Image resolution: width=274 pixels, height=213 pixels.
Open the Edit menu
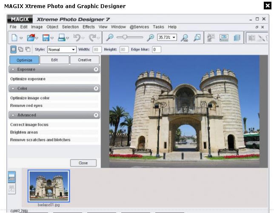(24, 27)
